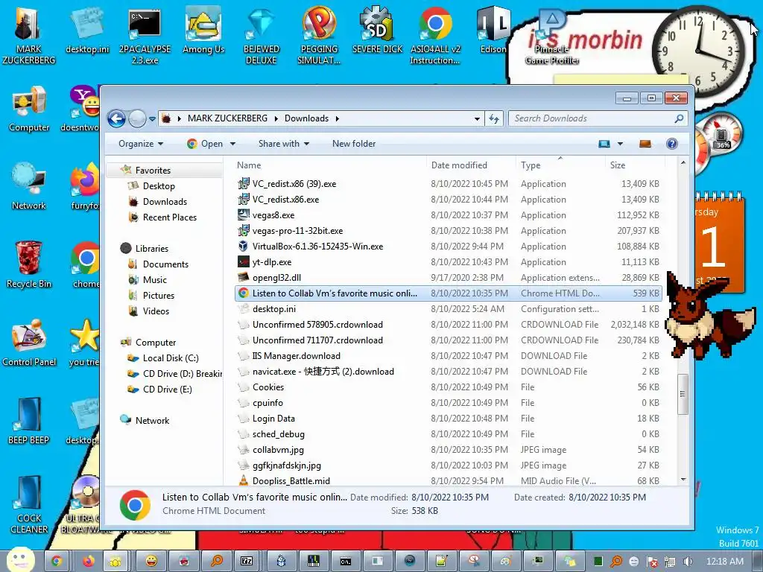
Task: Select Recent Places in the navigation pane
Action: coord(169,217)
